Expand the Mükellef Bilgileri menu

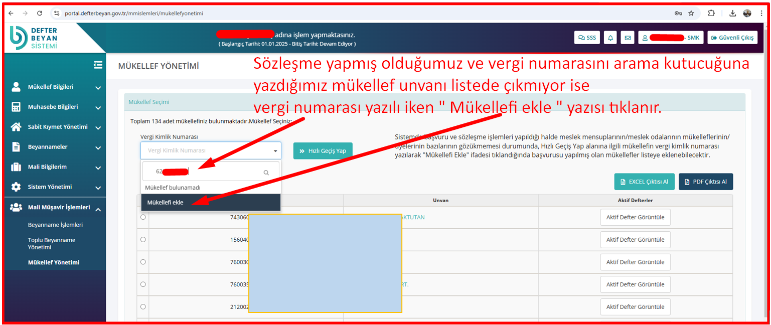click(55, 87)
